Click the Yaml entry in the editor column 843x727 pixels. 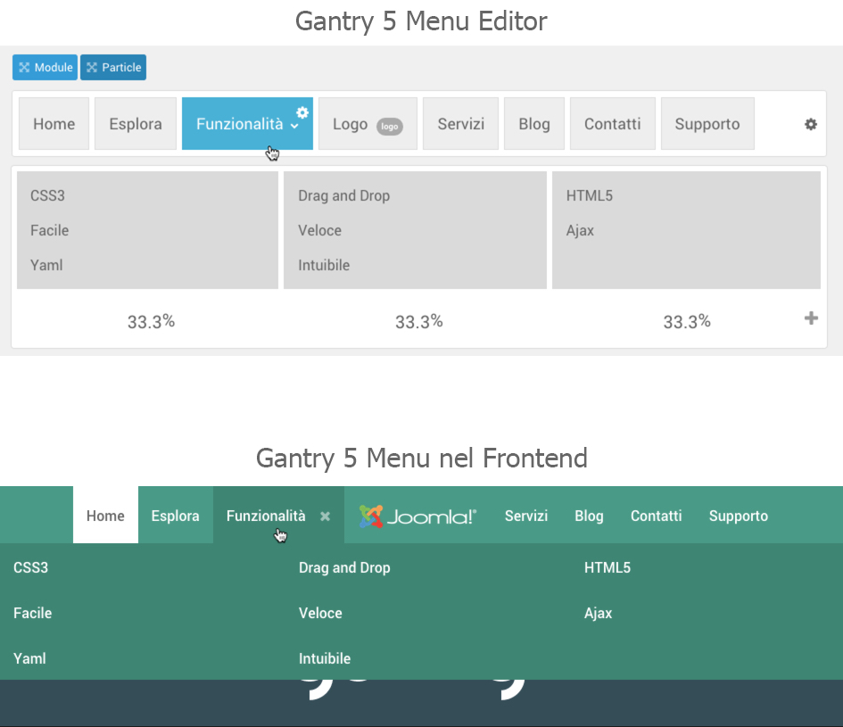click(x=46, y=265)
